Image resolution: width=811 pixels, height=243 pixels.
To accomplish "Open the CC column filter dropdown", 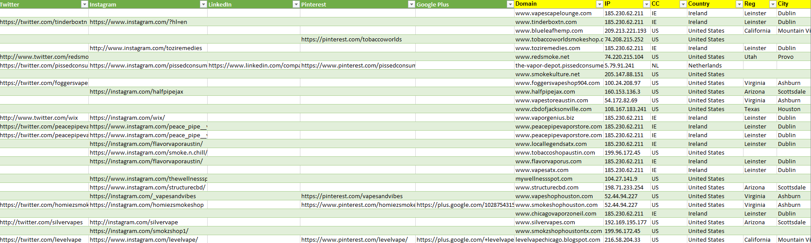I will (x=683, y=4).
